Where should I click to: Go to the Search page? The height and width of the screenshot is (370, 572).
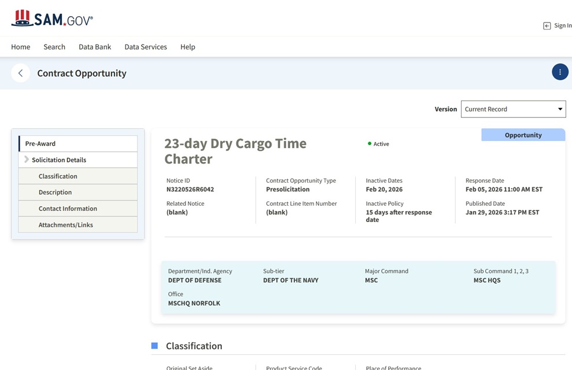click(54, 47)
